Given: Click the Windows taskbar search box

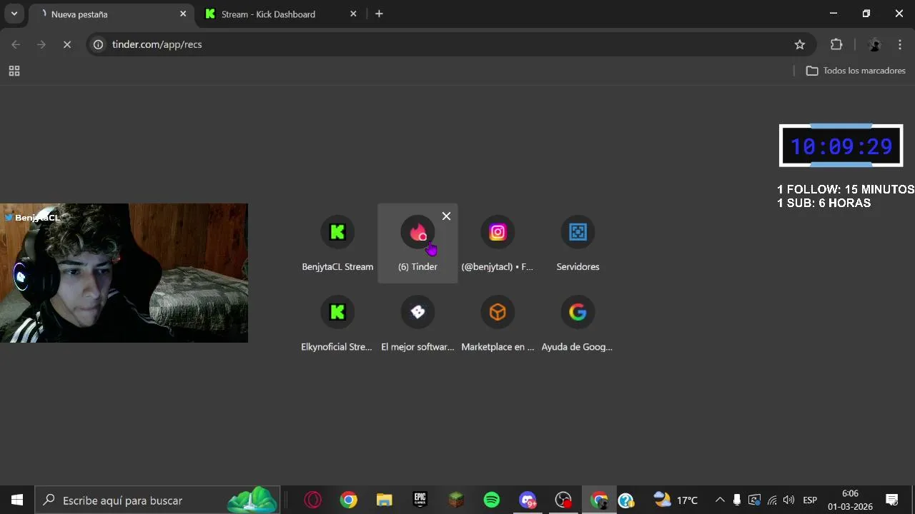Looking at the screenshot, I should pos(157,500).
